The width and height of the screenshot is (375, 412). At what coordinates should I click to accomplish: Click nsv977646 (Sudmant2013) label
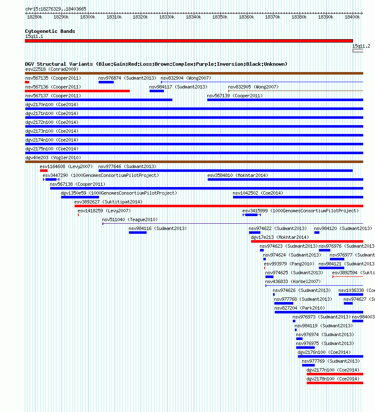click(x=127, y=166)
